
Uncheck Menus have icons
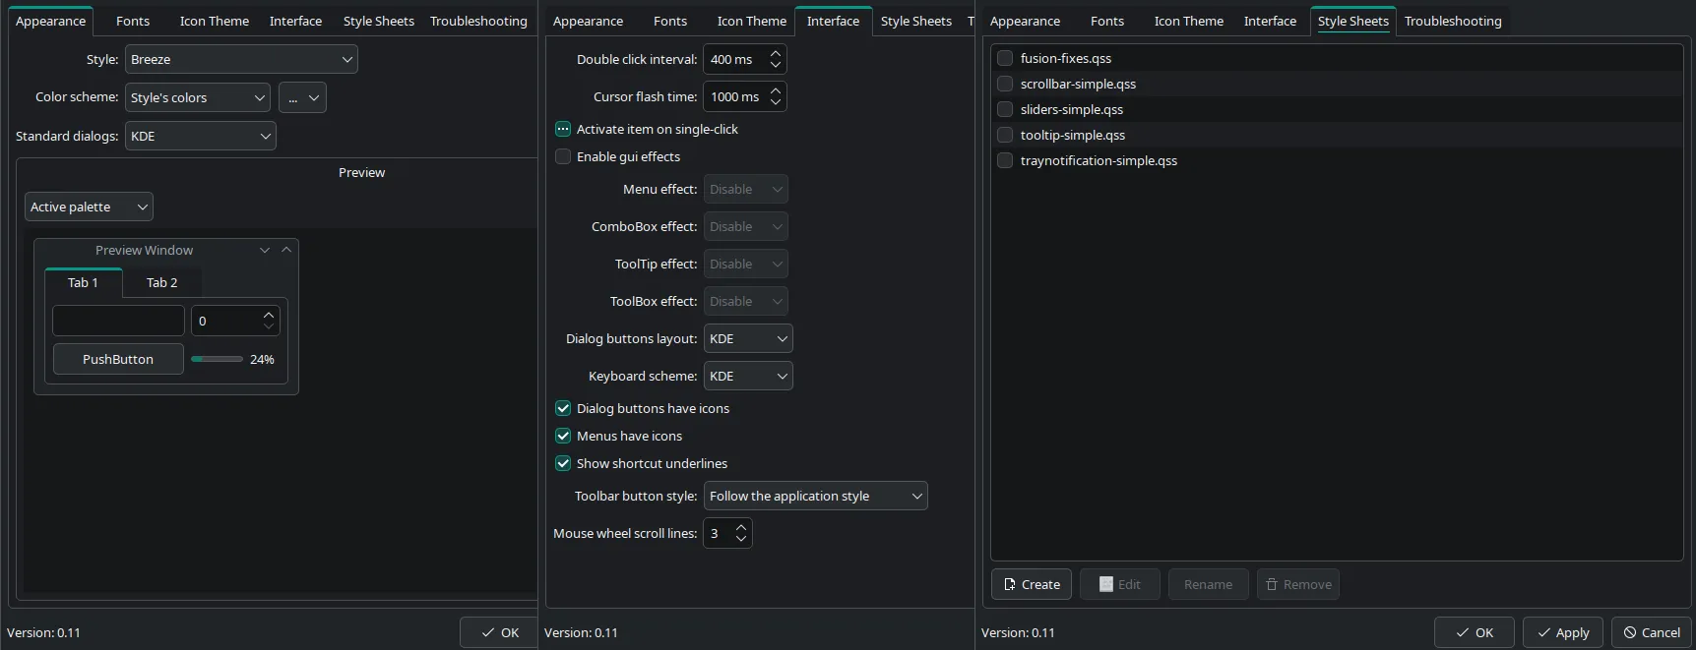[563, 436]
